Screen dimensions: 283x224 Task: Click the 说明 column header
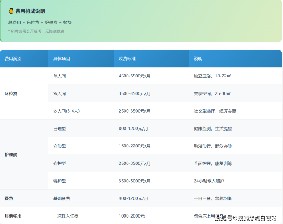click(198, 59)
